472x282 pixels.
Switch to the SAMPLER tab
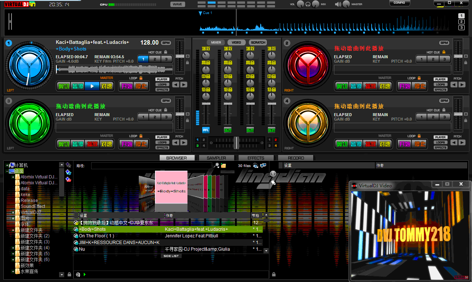(216, 158)
